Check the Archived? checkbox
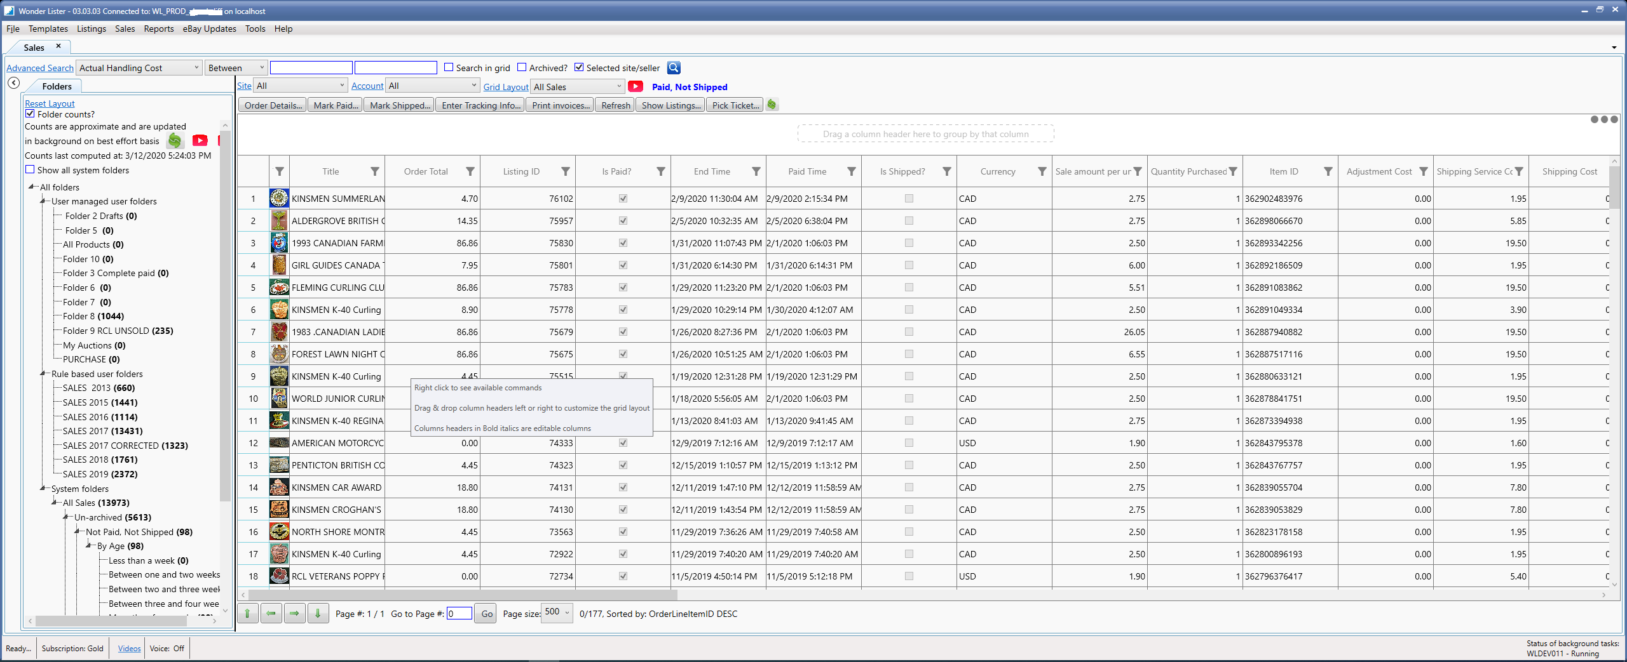 click(522, 67)
